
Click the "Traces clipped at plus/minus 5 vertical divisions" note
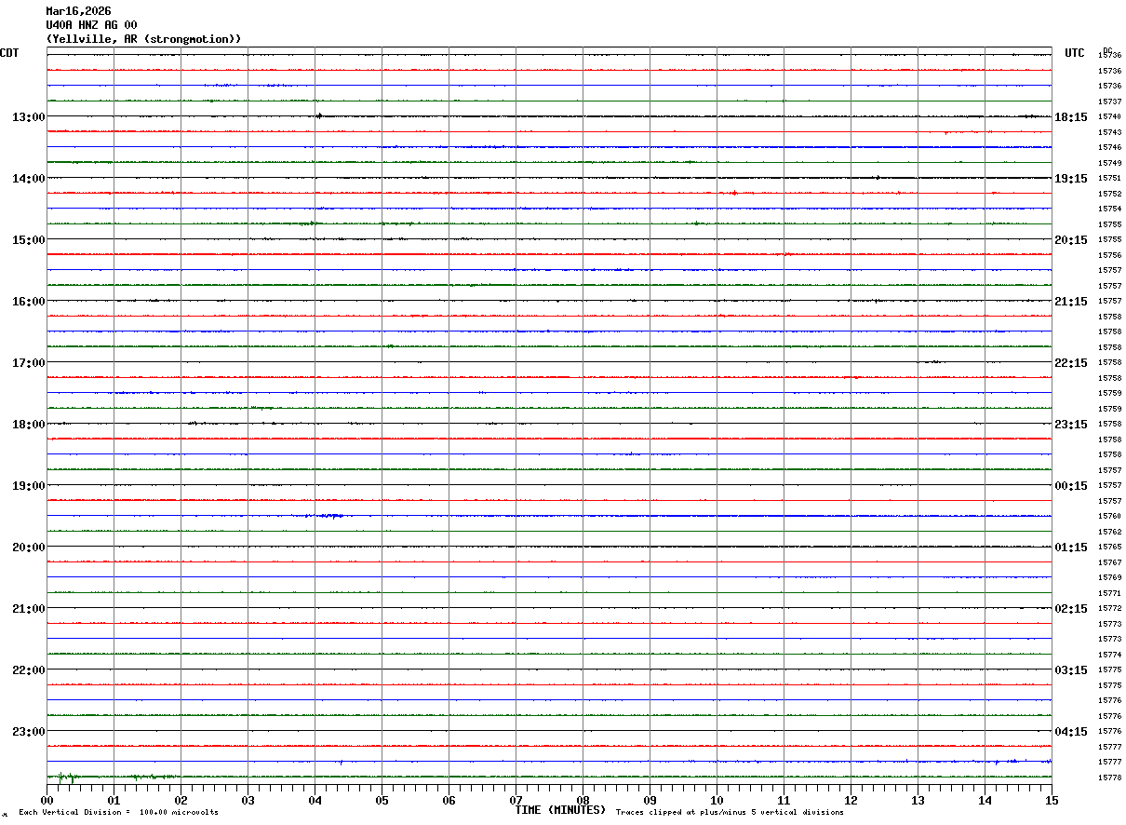click(x=730, y=813)
